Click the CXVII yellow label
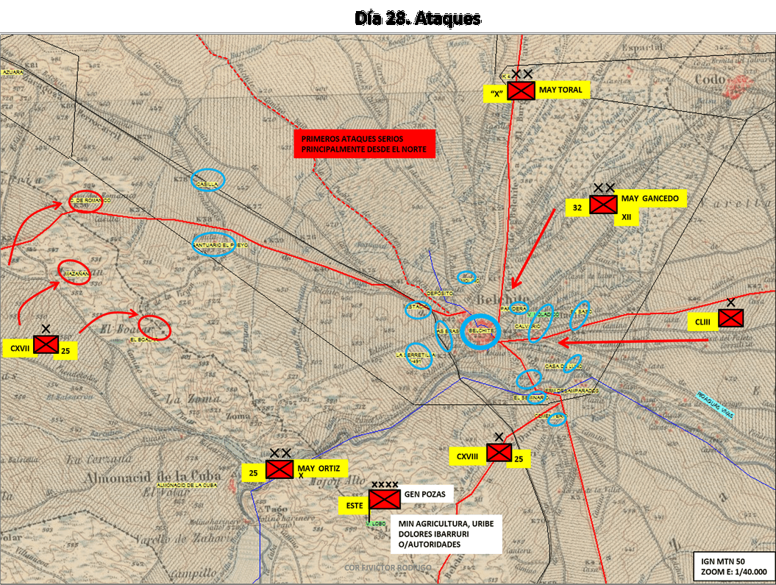 (x=20, y=349)
